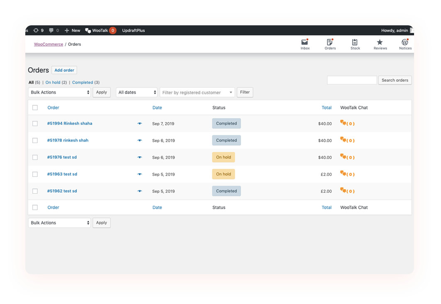
Task: Preview order #51962 with eye icon
Action: [x=139, y=191]
